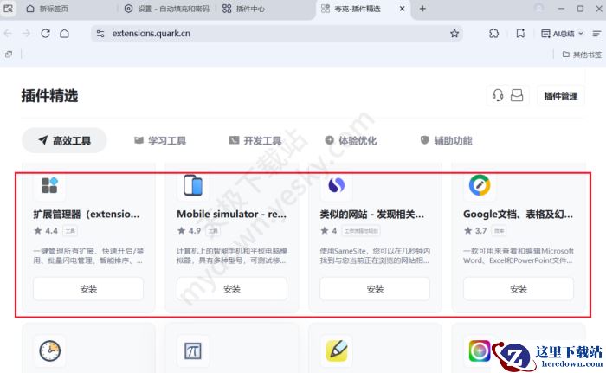Click the 3.7 rating of Google文档

click(475, 231)
